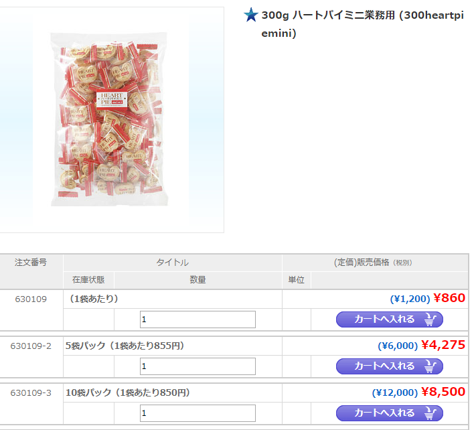Click cart icon on the 5袋パック row button
This screenshot has height=430, width=474.
[x=432, y=366]
